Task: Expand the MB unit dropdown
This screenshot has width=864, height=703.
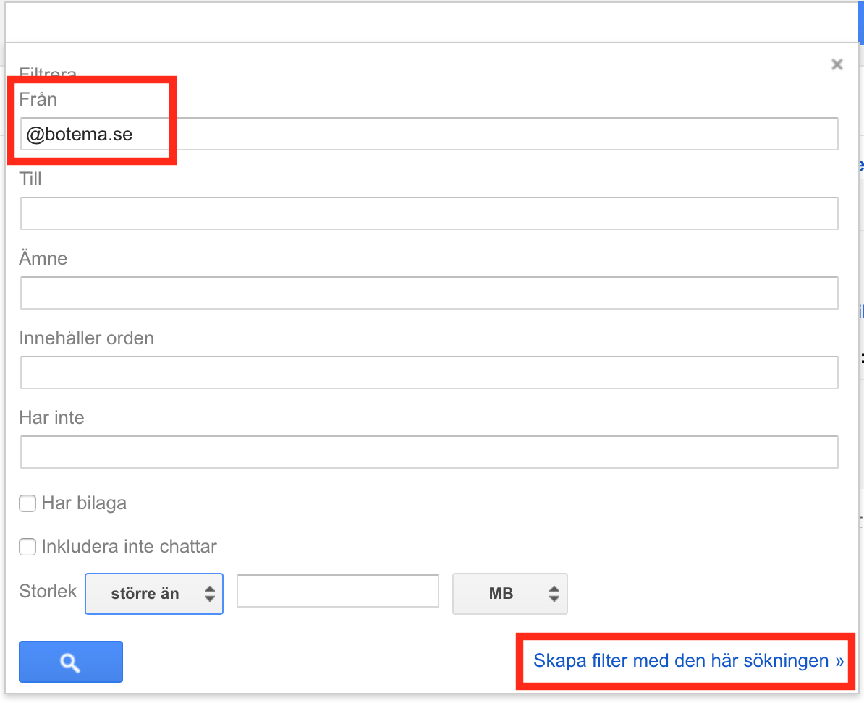Action: point(509,594)
